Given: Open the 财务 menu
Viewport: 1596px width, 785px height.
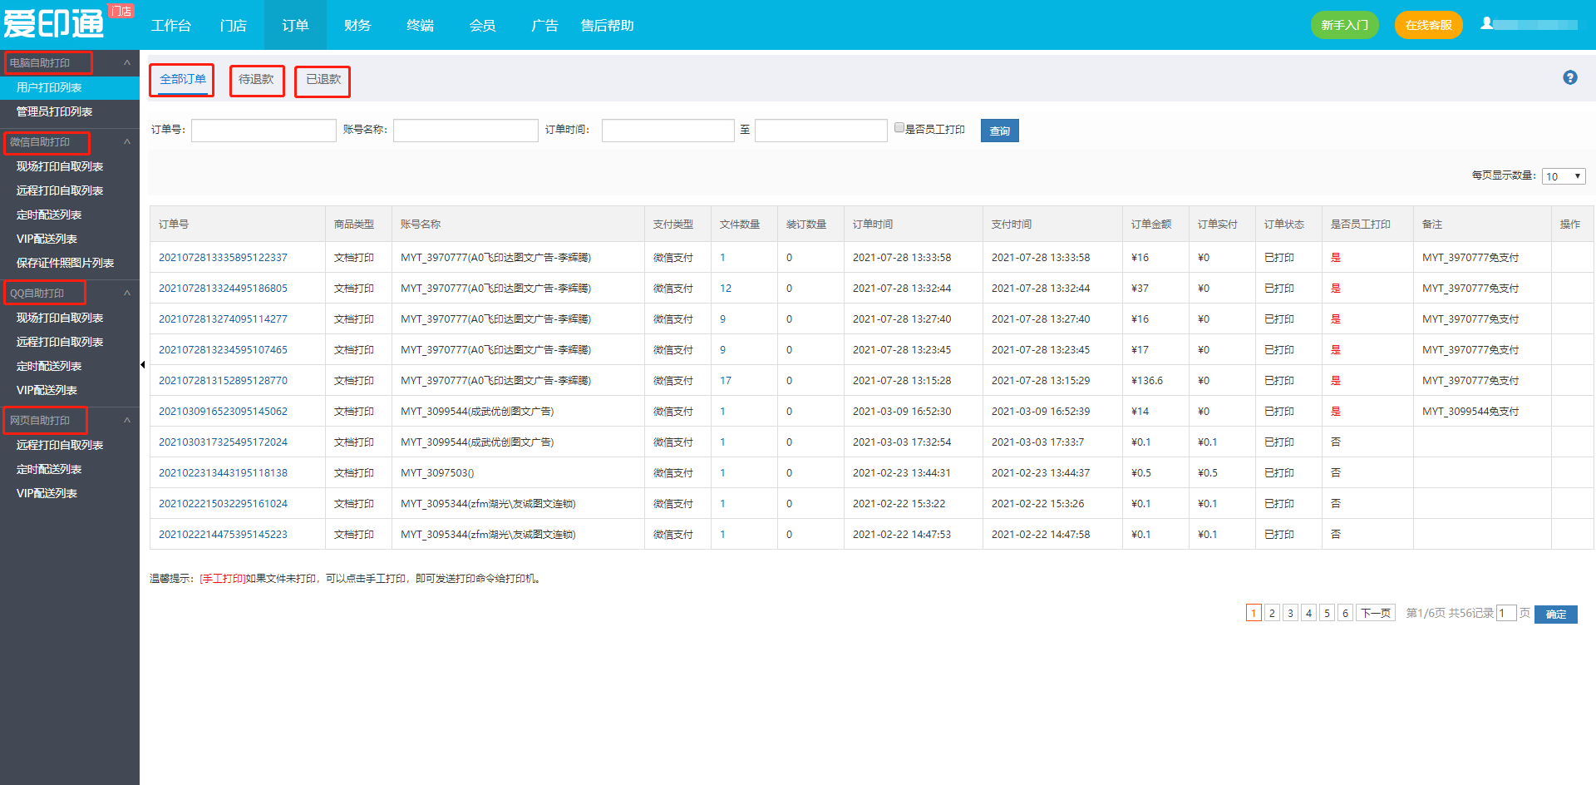Looking at the screenshot, I should pos(357,25).
